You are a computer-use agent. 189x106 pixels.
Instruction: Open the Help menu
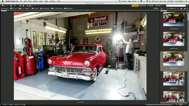[58, 1]
